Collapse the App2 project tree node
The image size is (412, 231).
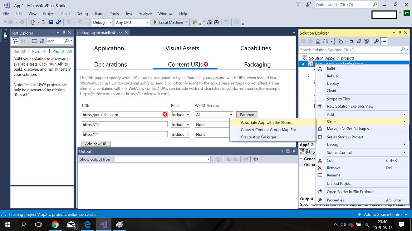[x=303, y=64]
